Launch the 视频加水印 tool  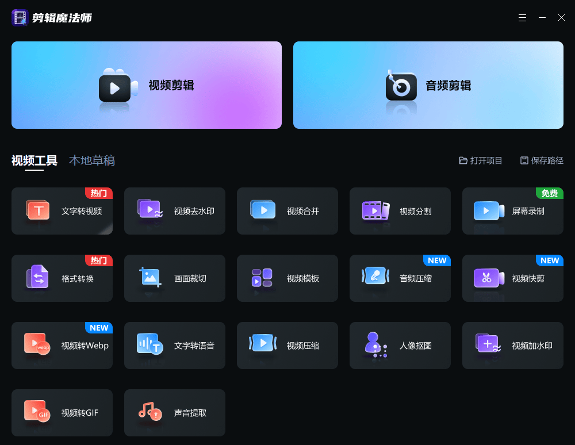512,346
